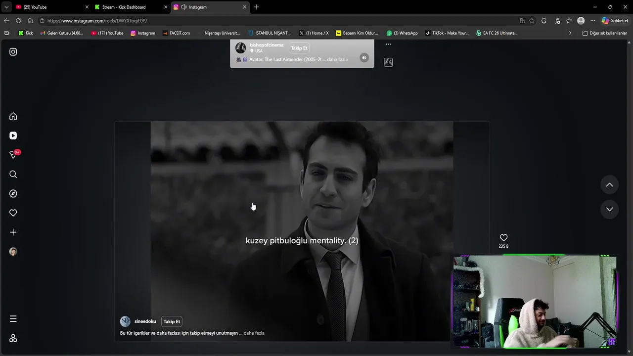633x356 pixels.
Task: Unmute the reel speaker button
Action: 364,57
